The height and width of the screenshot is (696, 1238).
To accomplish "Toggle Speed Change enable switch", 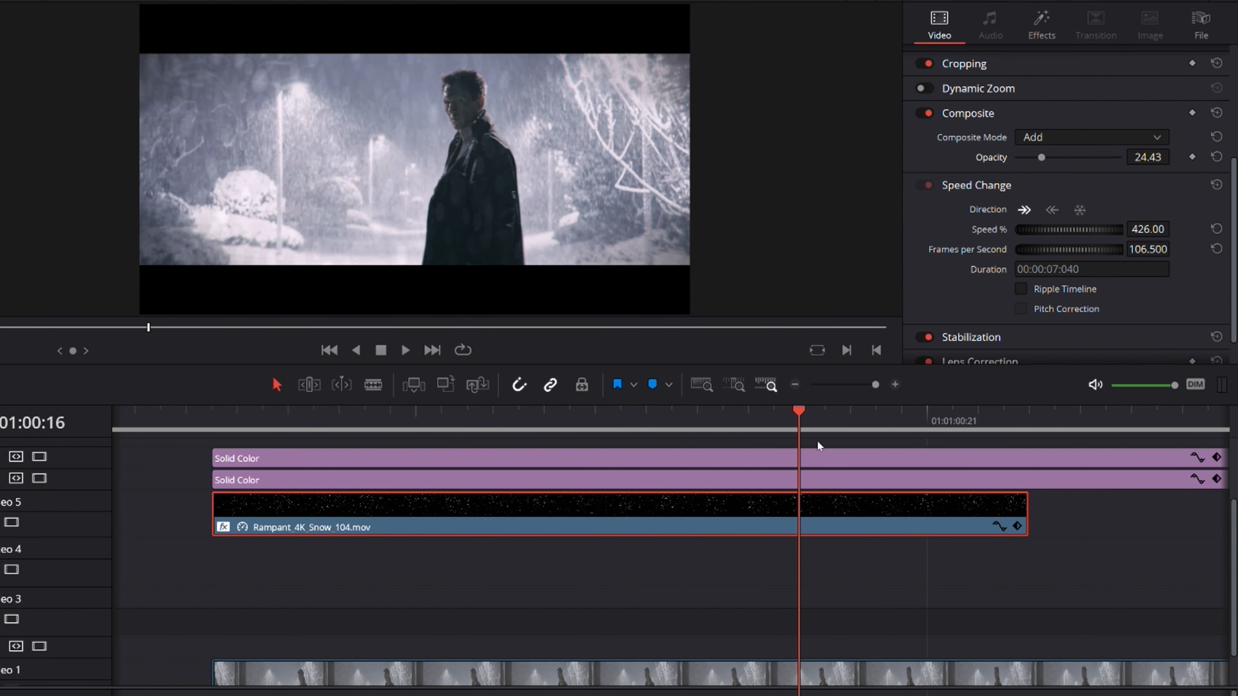I will click(x=925, y=185).
